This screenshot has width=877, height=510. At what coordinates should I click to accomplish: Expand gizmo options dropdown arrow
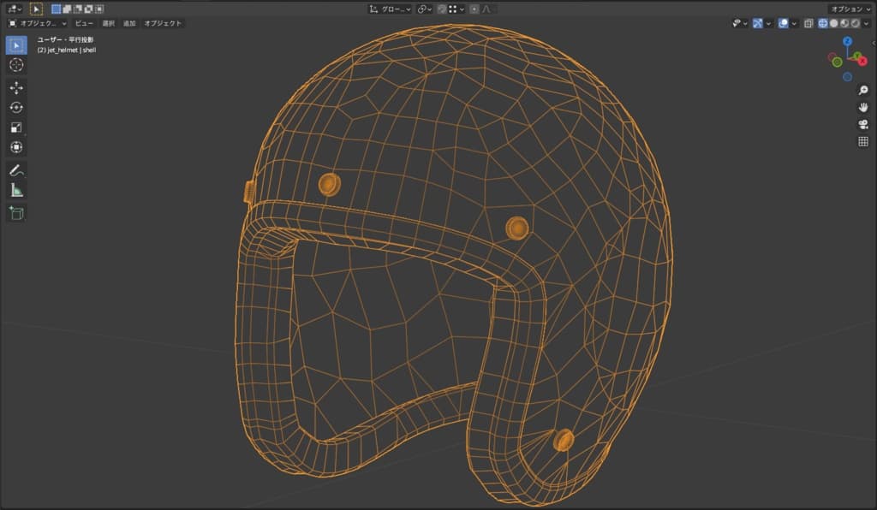tap(768, 23)
